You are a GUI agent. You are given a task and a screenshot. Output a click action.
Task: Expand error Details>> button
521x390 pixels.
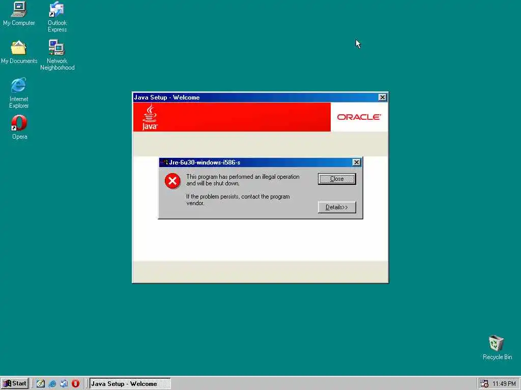(337, 207)
